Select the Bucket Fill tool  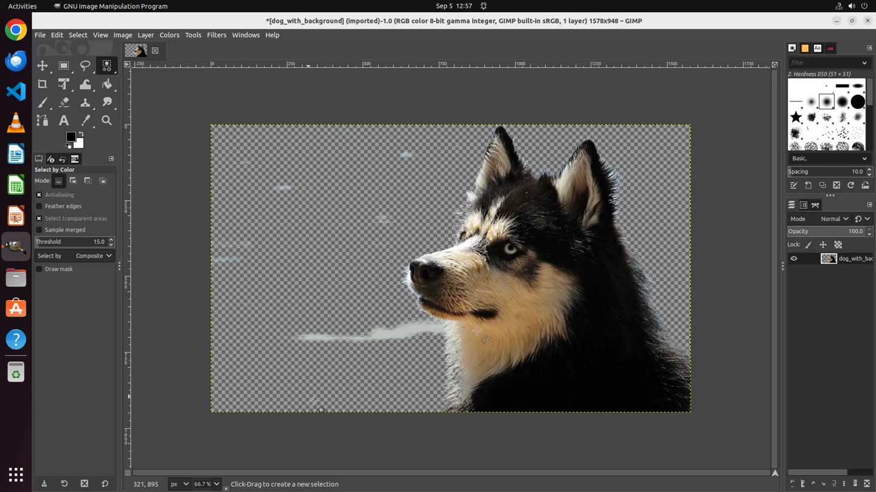tap(107, 84)
